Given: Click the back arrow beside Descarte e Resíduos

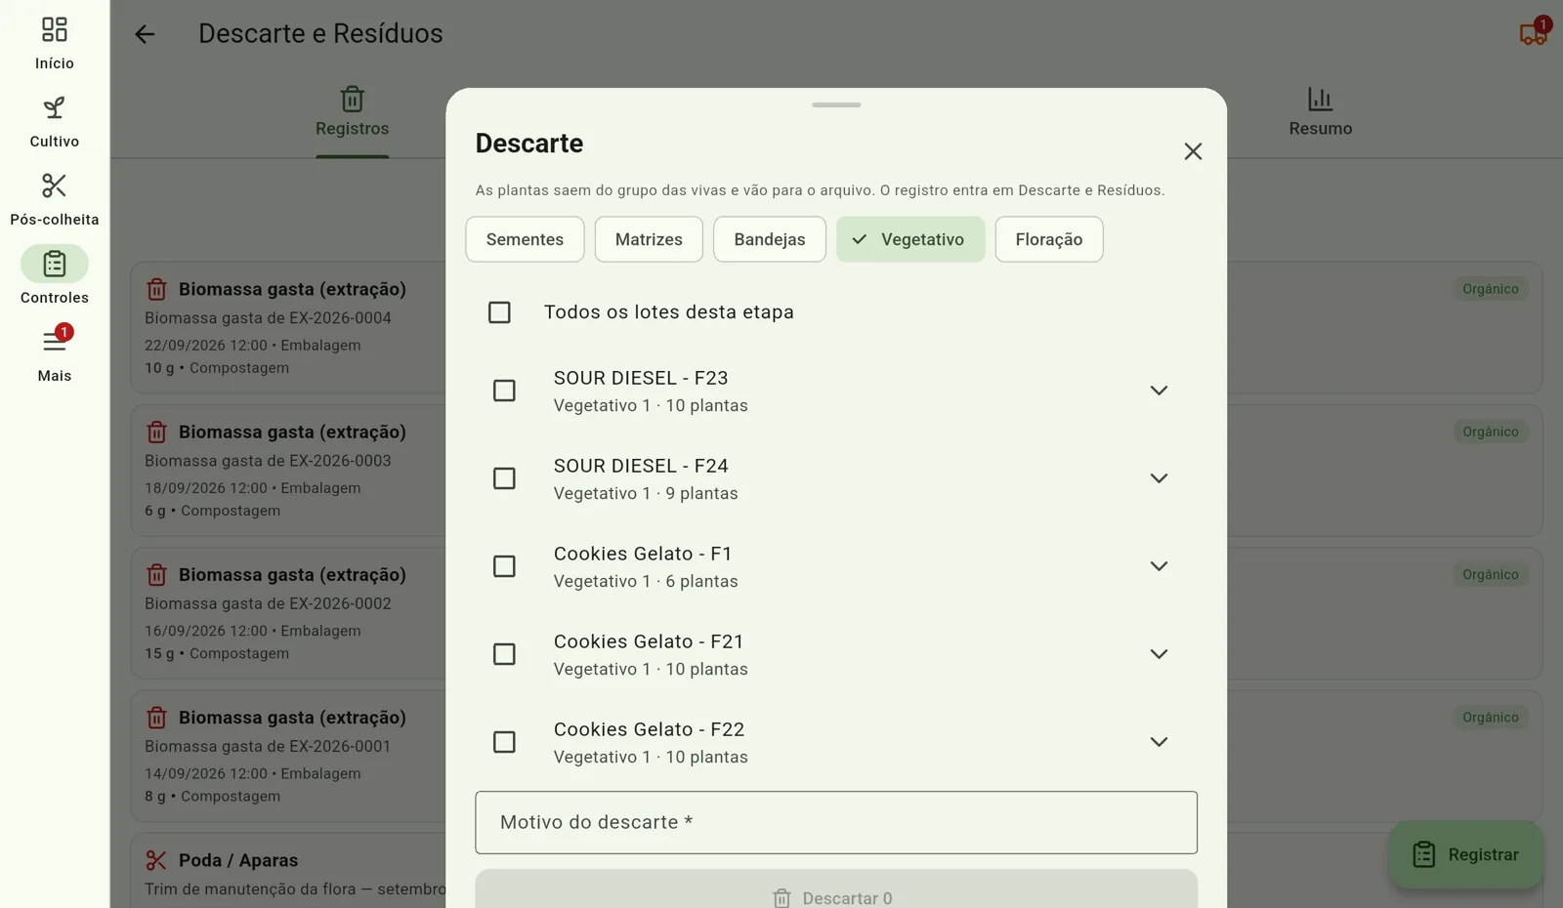Looking at the screenshot, I should [x=145, y=34].
